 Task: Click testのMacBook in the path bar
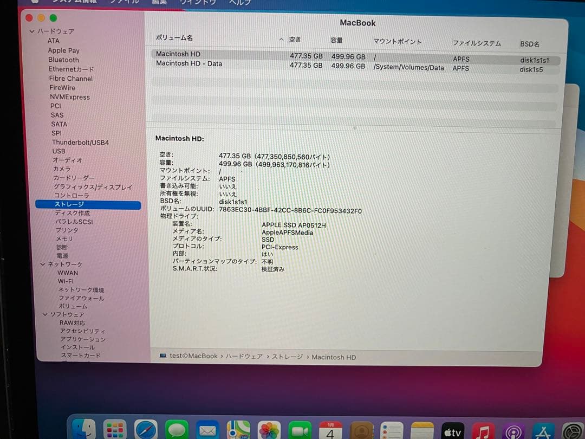[193, 356]
